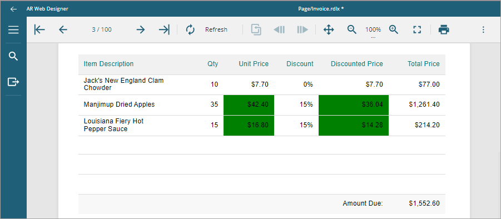Go to previous page arrow

click(x=63, y=29)
